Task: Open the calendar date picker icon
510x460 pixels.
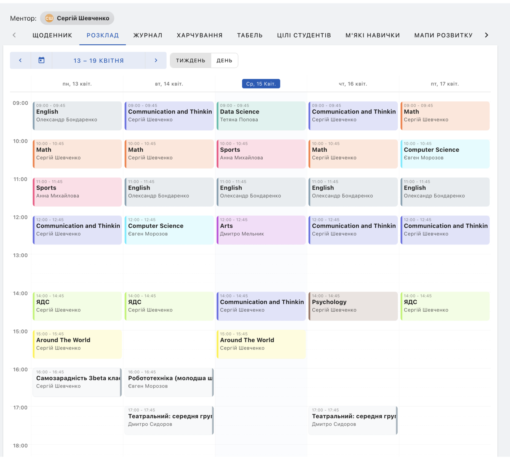Action: click(41, 60)
